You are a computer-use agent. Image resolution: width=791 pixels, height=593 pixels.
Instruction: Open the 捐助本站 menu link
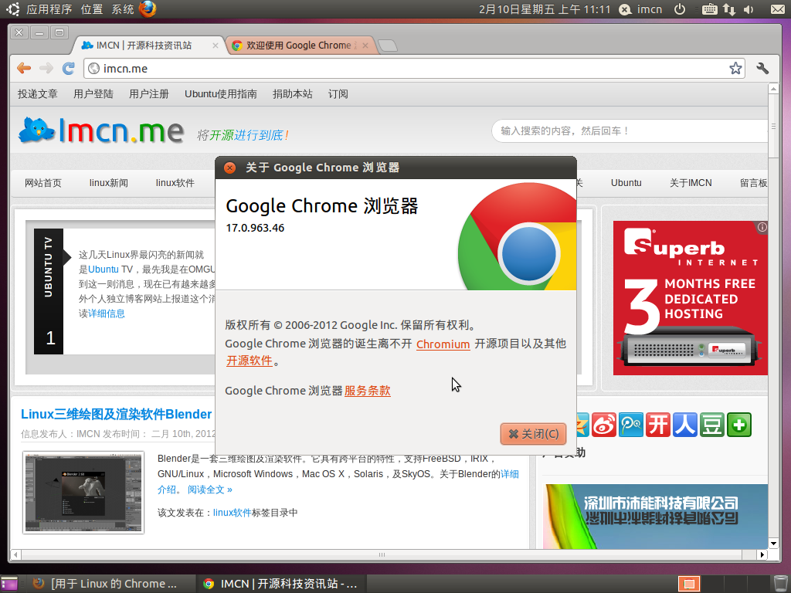293,94
